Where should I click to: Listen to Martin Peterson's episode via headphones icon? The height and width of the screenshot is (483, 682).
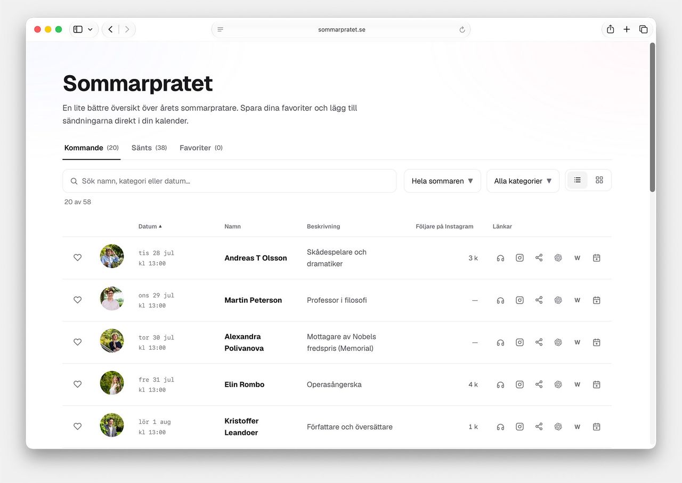tap(500, 300)
